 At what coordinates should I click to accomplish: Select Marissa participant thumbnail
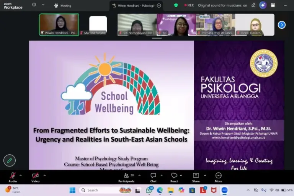[98, 24]
